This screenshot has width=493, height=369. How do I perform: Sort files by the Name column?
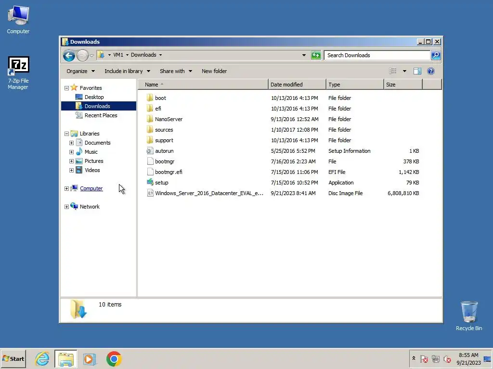(x=203, y=85)
